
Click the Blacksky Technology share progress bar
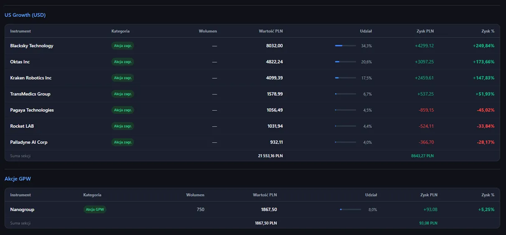click(346, 46)
